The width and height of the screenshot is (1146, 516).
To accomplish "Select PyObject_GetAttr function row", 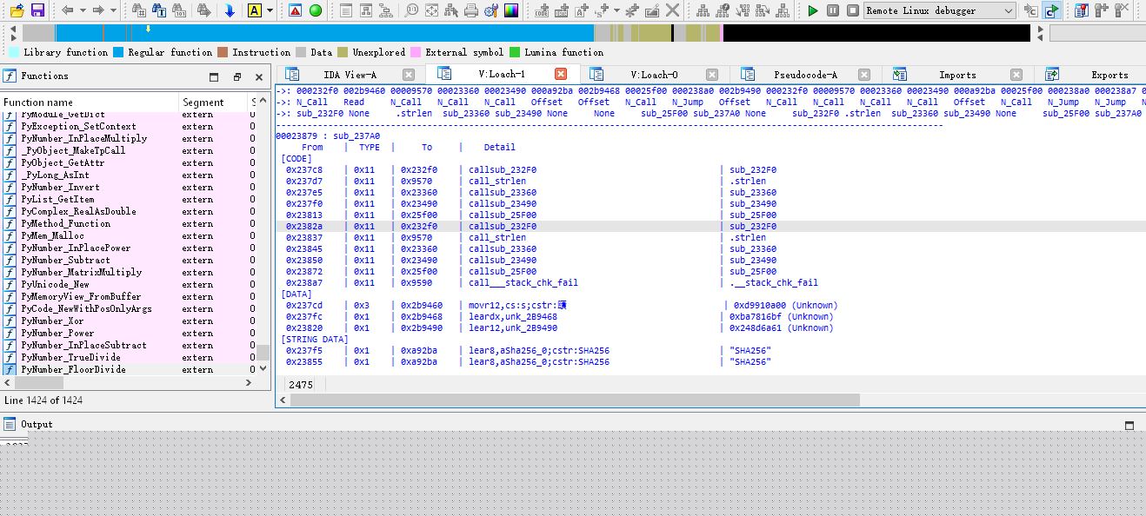I will 129,162.
